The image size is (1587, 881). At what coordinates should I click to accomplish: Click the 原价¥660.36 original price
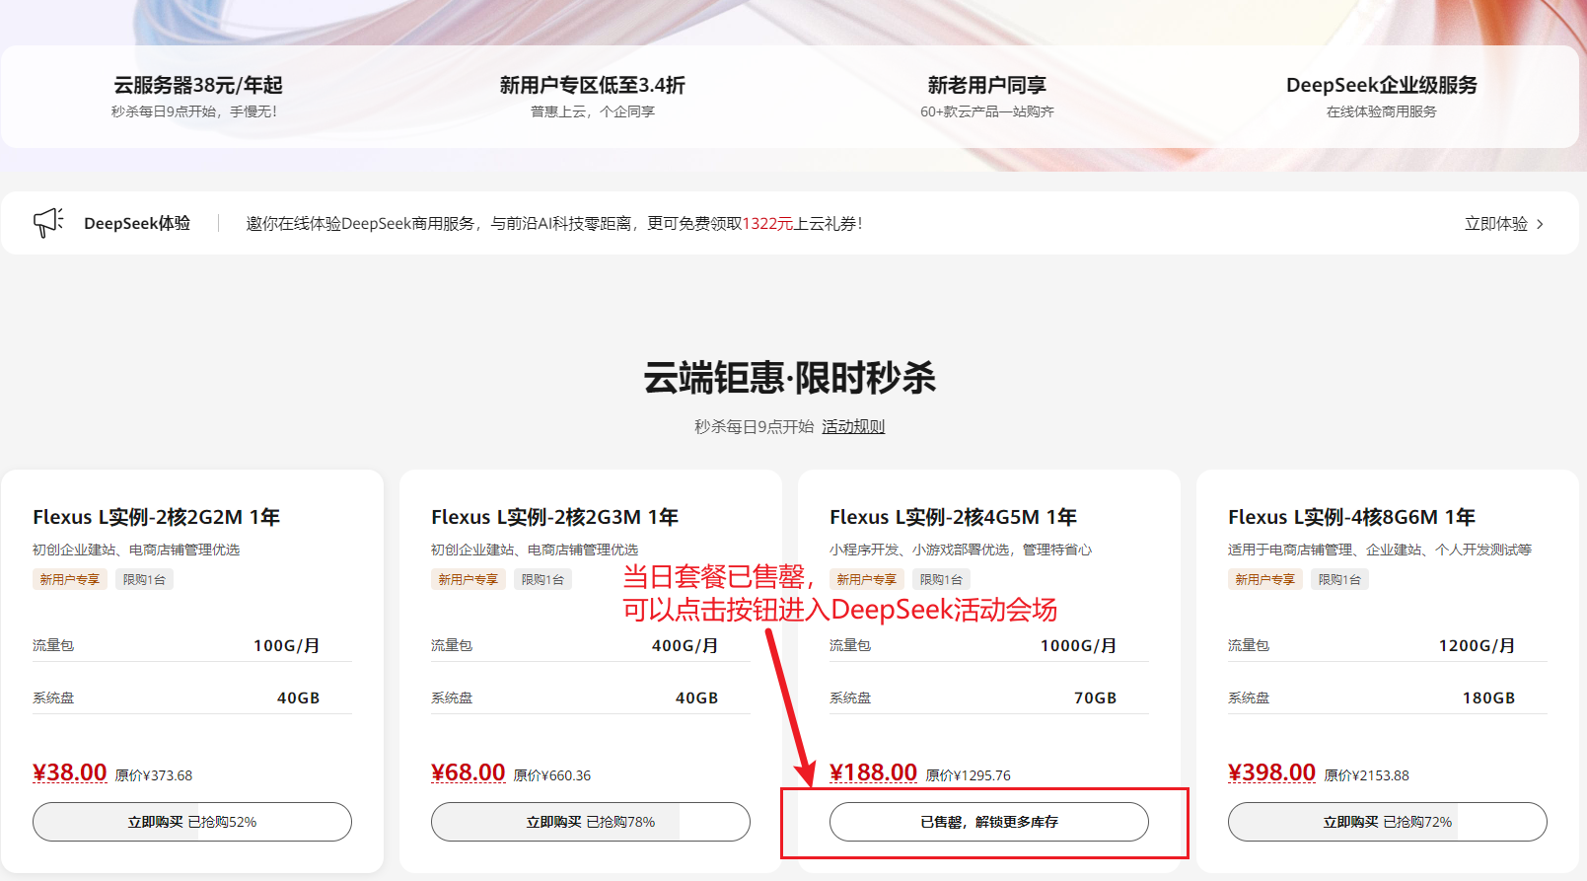click(552, 775)
